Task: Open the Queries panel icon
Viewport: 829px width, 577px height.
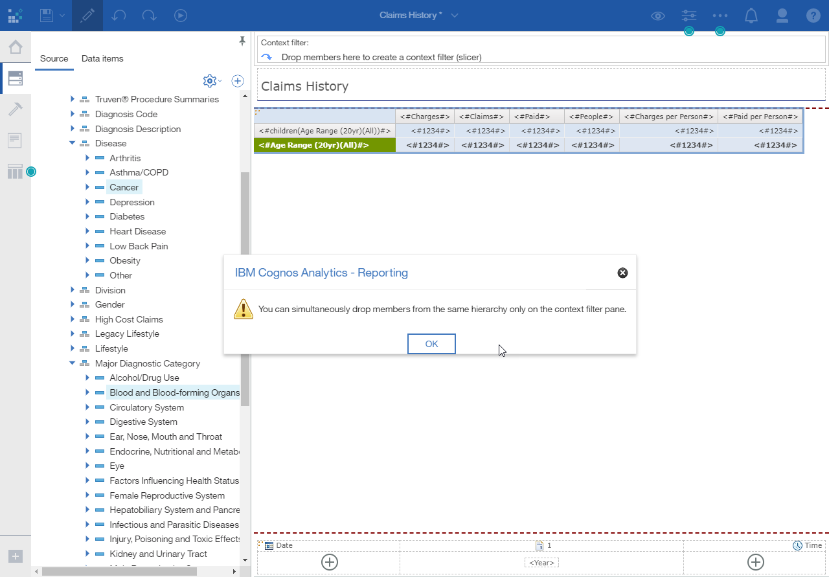Action: [15, 172]
